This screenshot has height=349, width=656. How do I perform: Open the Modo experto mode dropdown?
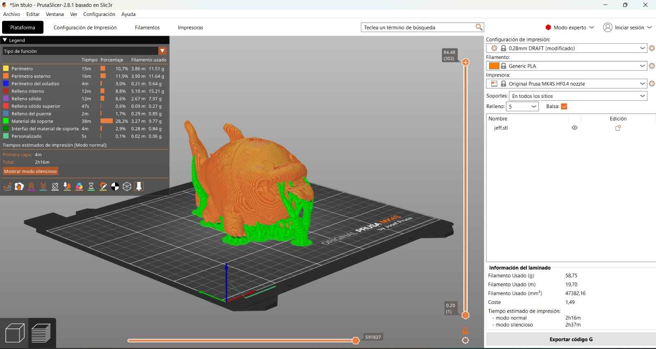[570, 27]
